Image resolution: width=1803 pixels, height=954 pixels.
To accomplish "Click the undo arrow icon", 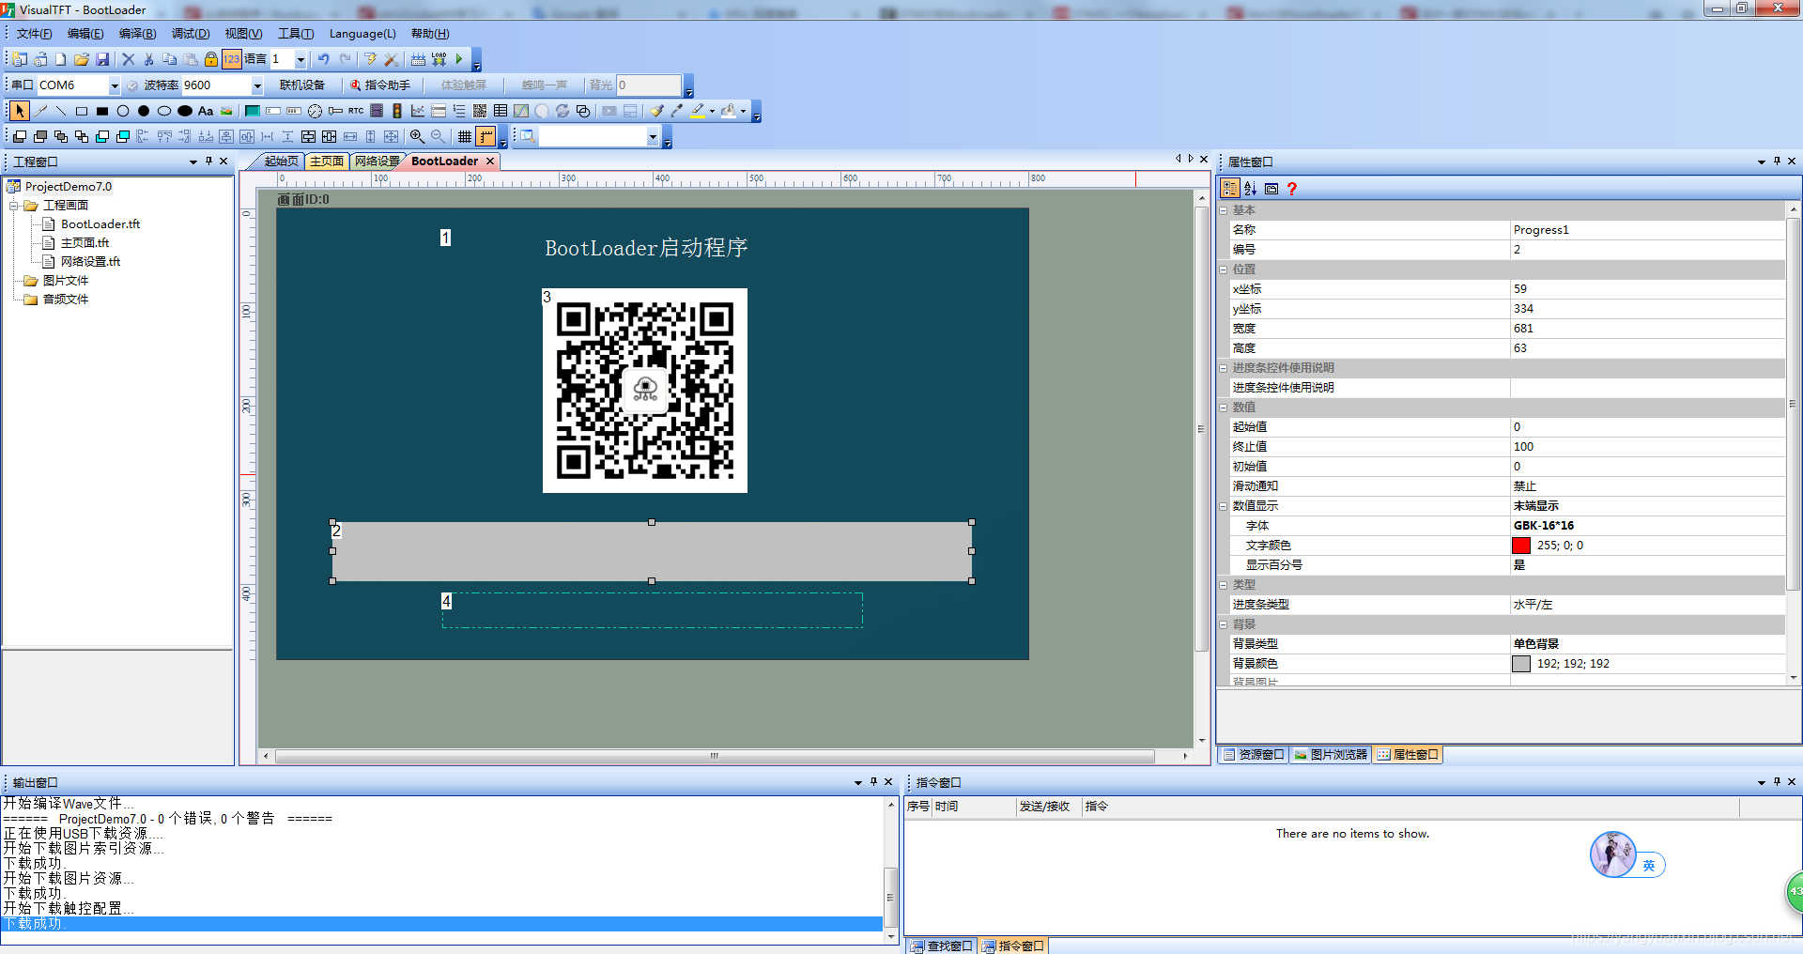I will pos(323,59).
